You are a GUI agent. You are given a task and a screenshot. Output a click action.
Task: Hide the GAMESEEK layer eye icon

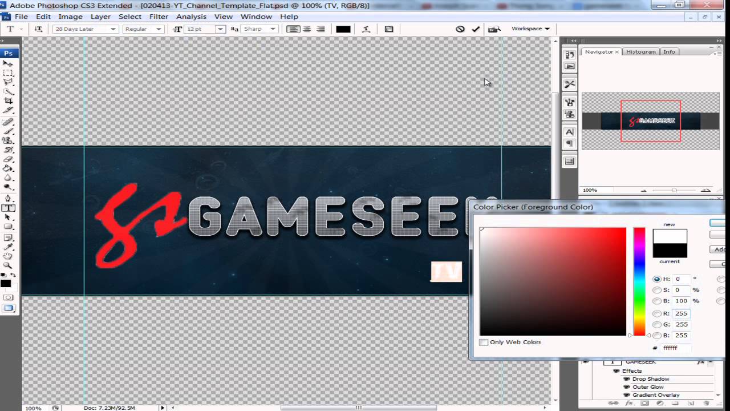pyautogui.click(x=585, y=361)
